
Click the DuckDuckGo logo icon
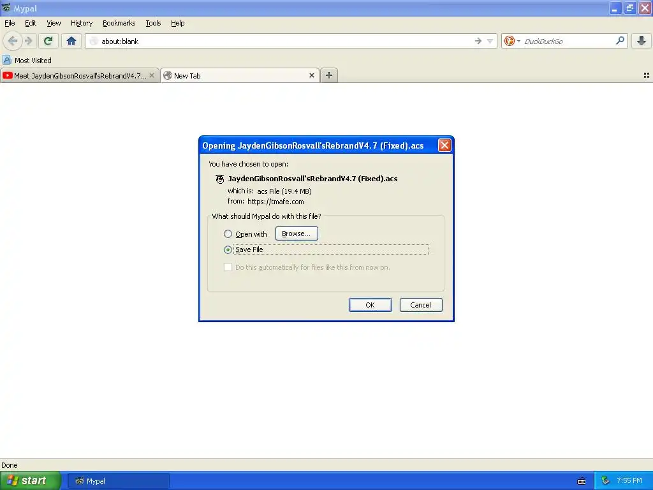pos(509,41)
